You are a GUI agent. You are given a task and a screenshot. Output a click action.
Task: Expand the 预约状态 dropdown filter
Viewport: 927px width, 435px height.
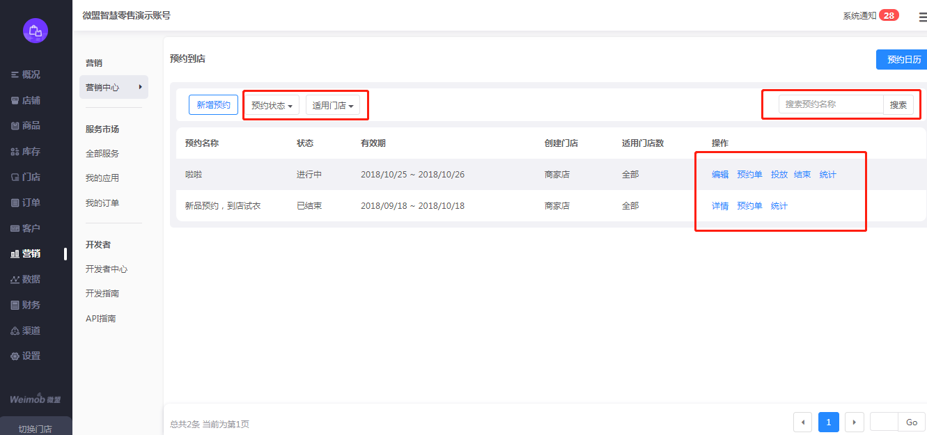(272, 105)
